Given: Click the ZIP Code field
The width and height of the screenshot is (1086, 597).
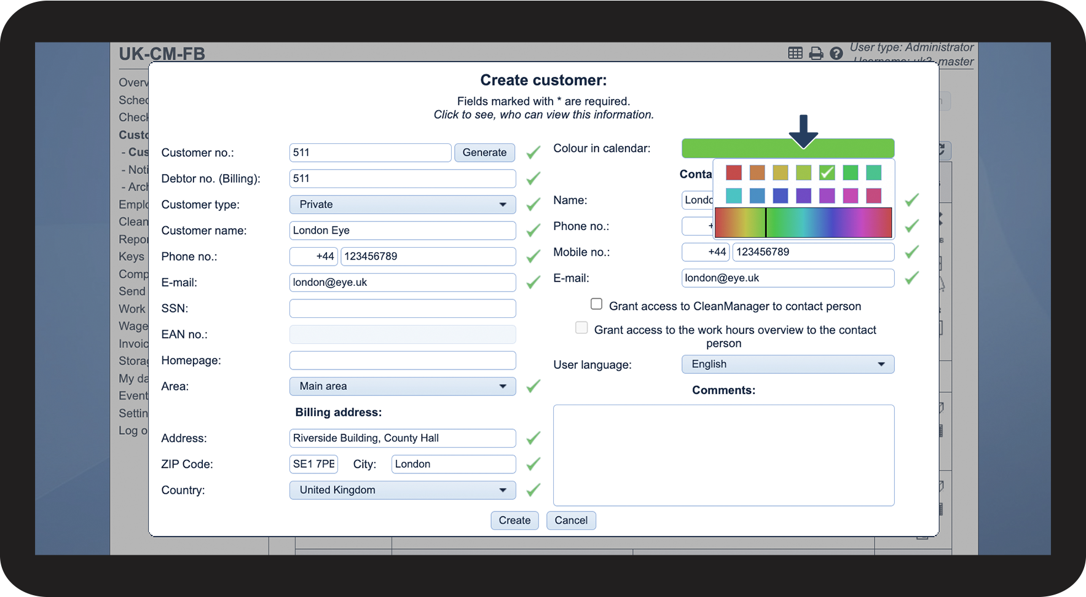Looking at the screenshot, I should pyautogui.click(x=313, y=464).
